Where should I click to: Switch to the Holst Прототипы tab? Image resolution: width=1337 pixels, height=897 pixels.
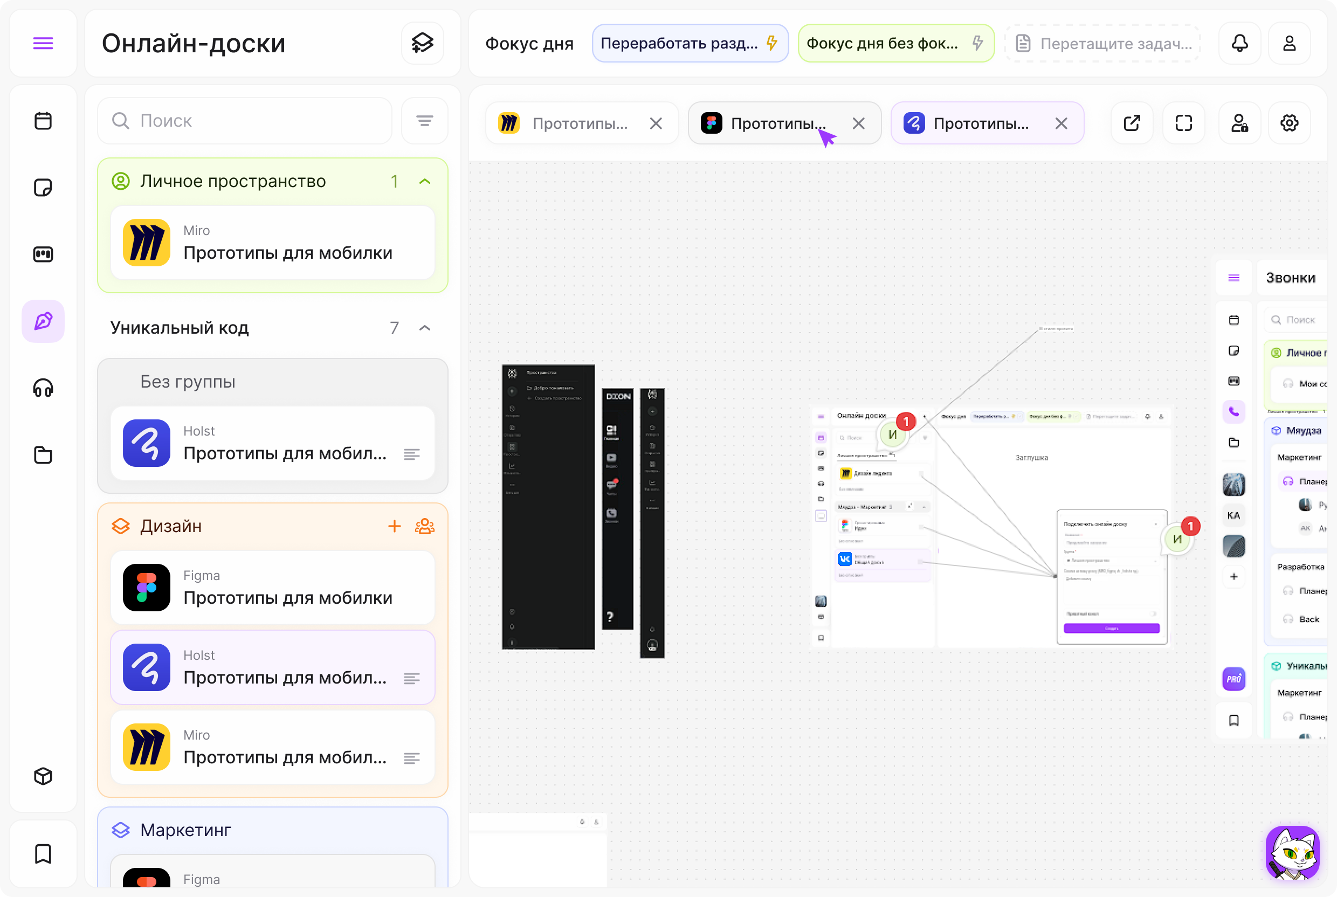point(987,123)
